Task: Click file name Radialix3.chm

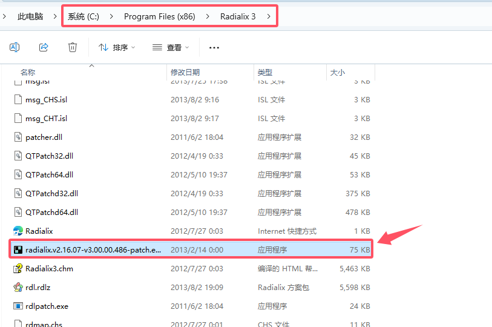Action: coord(49,269)
